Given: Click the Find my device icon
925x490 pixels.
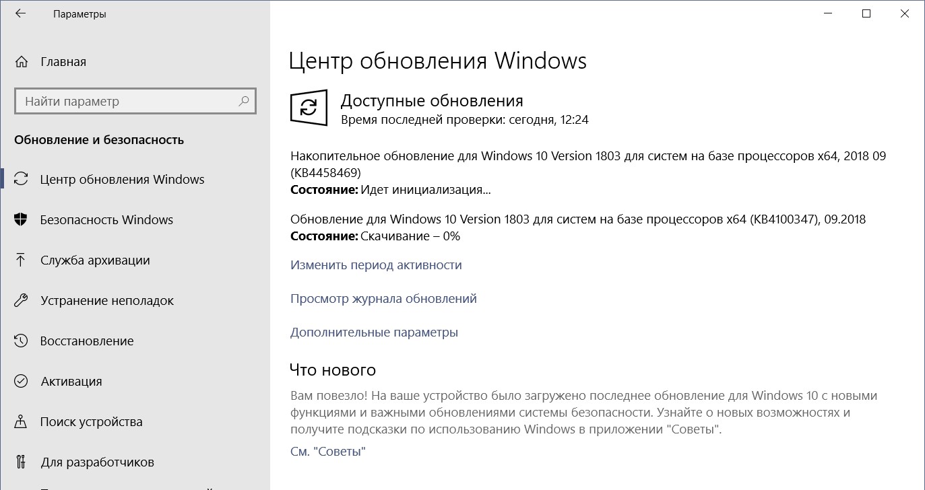Looking at the screenshot, I should [21, 422].
